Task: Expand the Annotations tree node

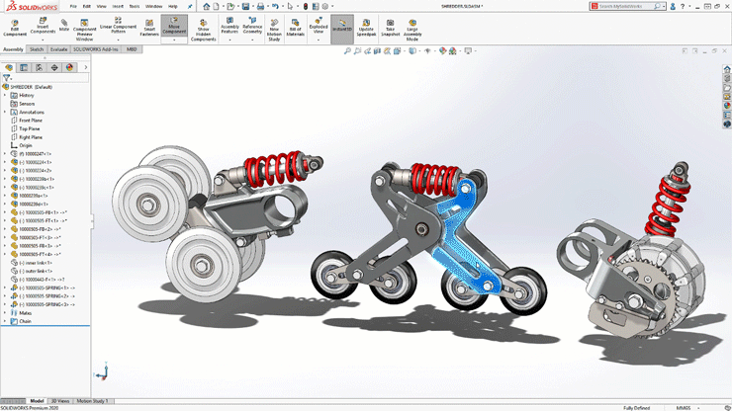Action: click(5, 112)
